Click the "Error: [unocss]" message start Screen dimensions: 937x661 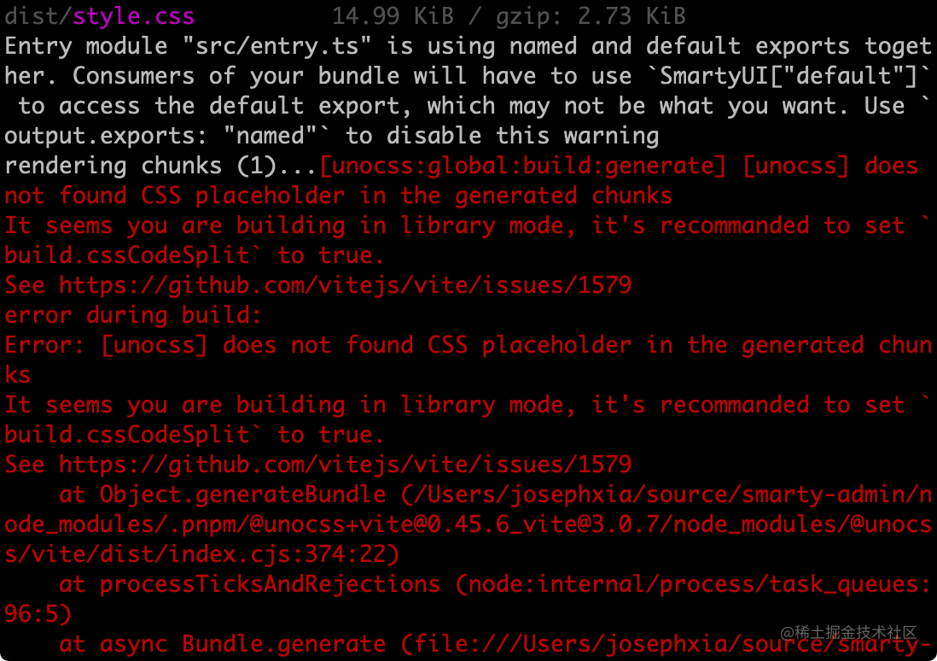coord(106,345)
